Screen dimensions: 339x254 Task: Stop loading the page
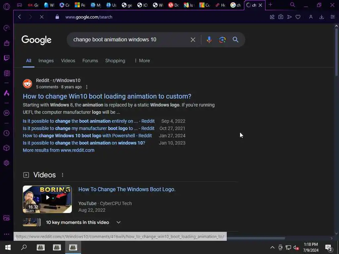point(42,17)
